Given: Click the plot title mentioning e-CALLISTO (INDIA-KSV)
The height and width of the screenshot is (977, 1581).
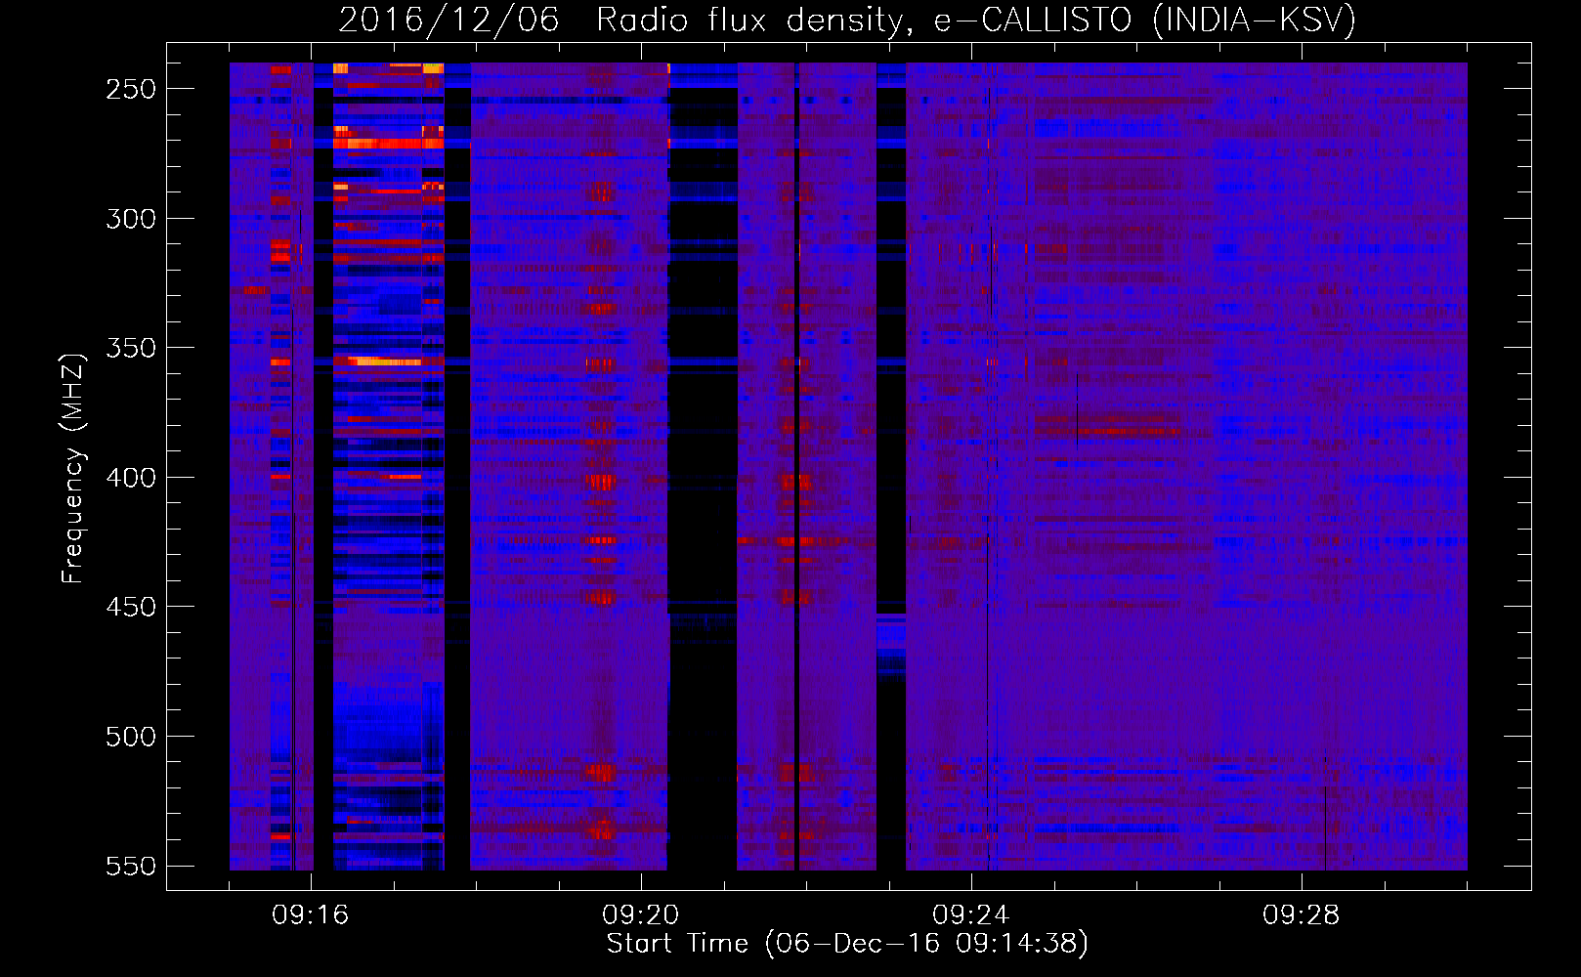Looking at the screenshot, I should pyautogui.click(x=847, y=20).
